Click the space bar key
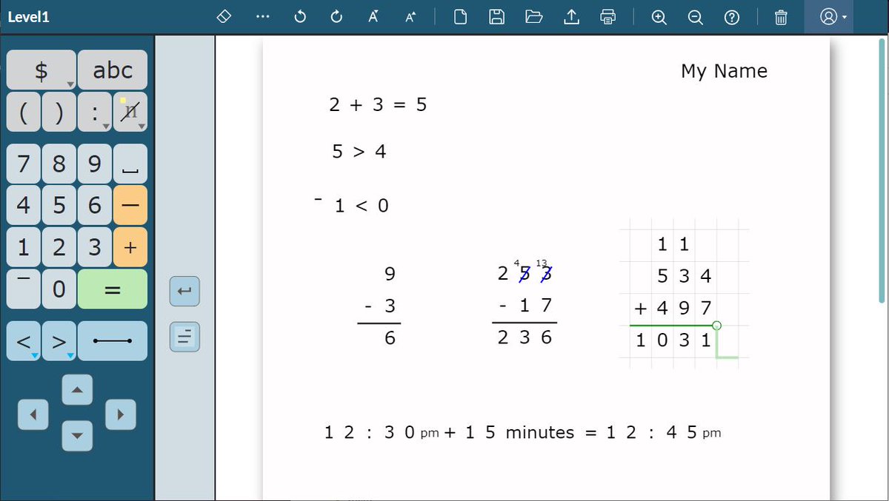The height and width of the screenshot is (501, 889). 130,164
